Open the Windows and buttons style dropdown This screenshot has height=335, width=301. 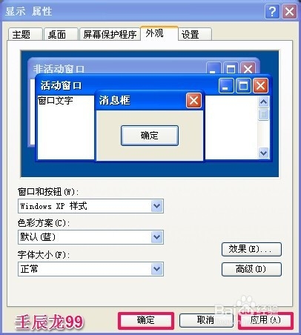tap(156, 206)
